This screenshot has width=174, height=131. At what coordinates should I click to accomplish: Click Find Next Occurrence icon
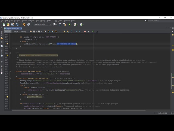coord(52,32)
